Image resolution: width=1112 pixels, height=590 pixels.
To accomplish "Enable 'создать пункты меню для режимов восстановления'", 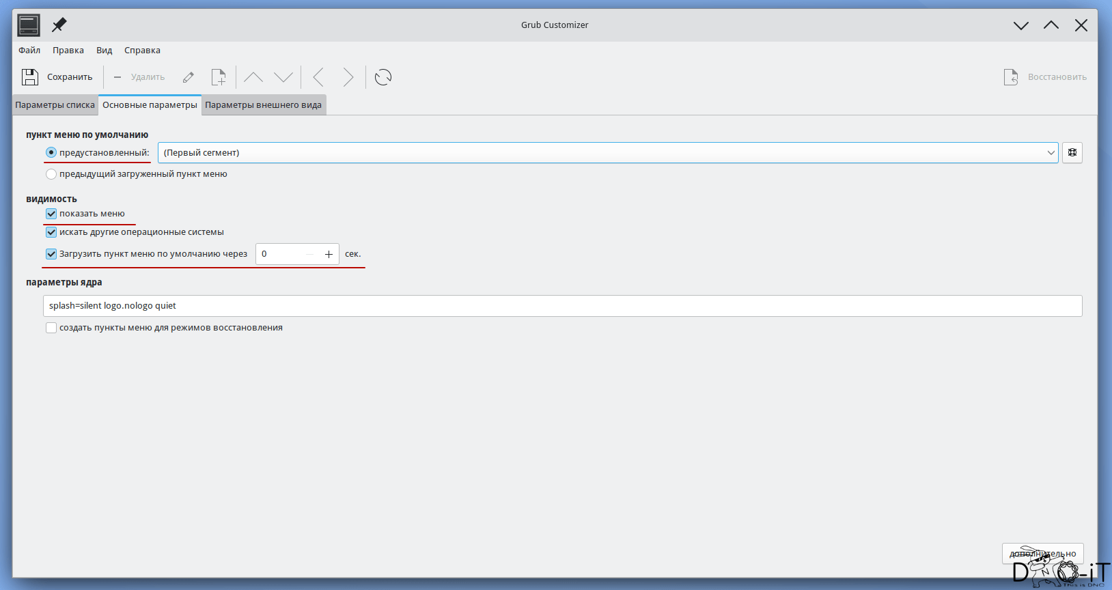I will point(51,328).
